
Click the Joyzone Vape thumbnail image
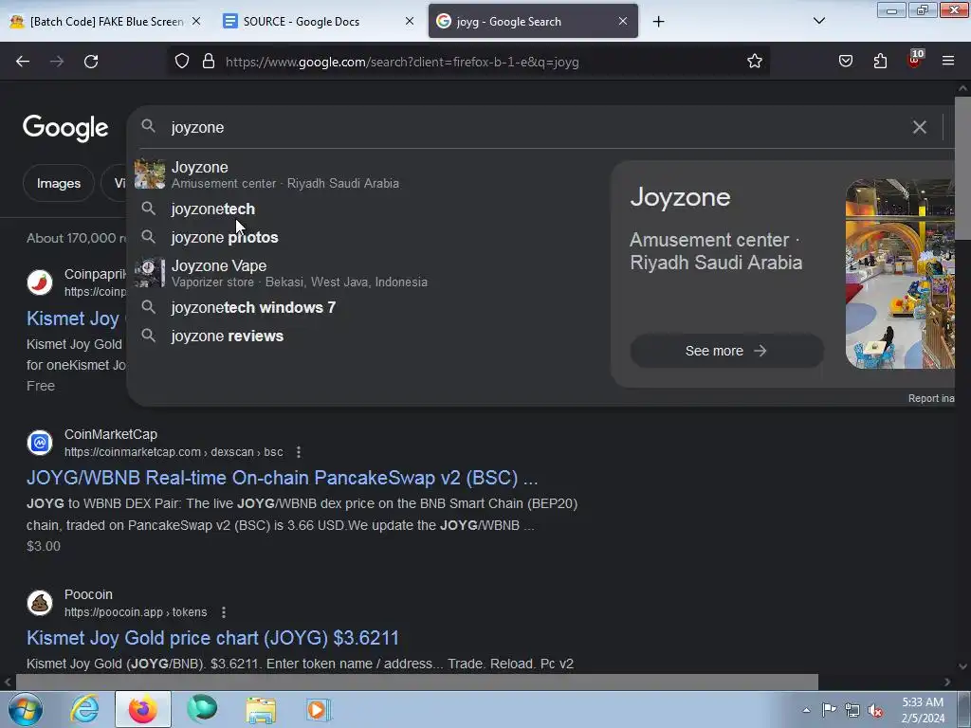[x=150, y=272]
